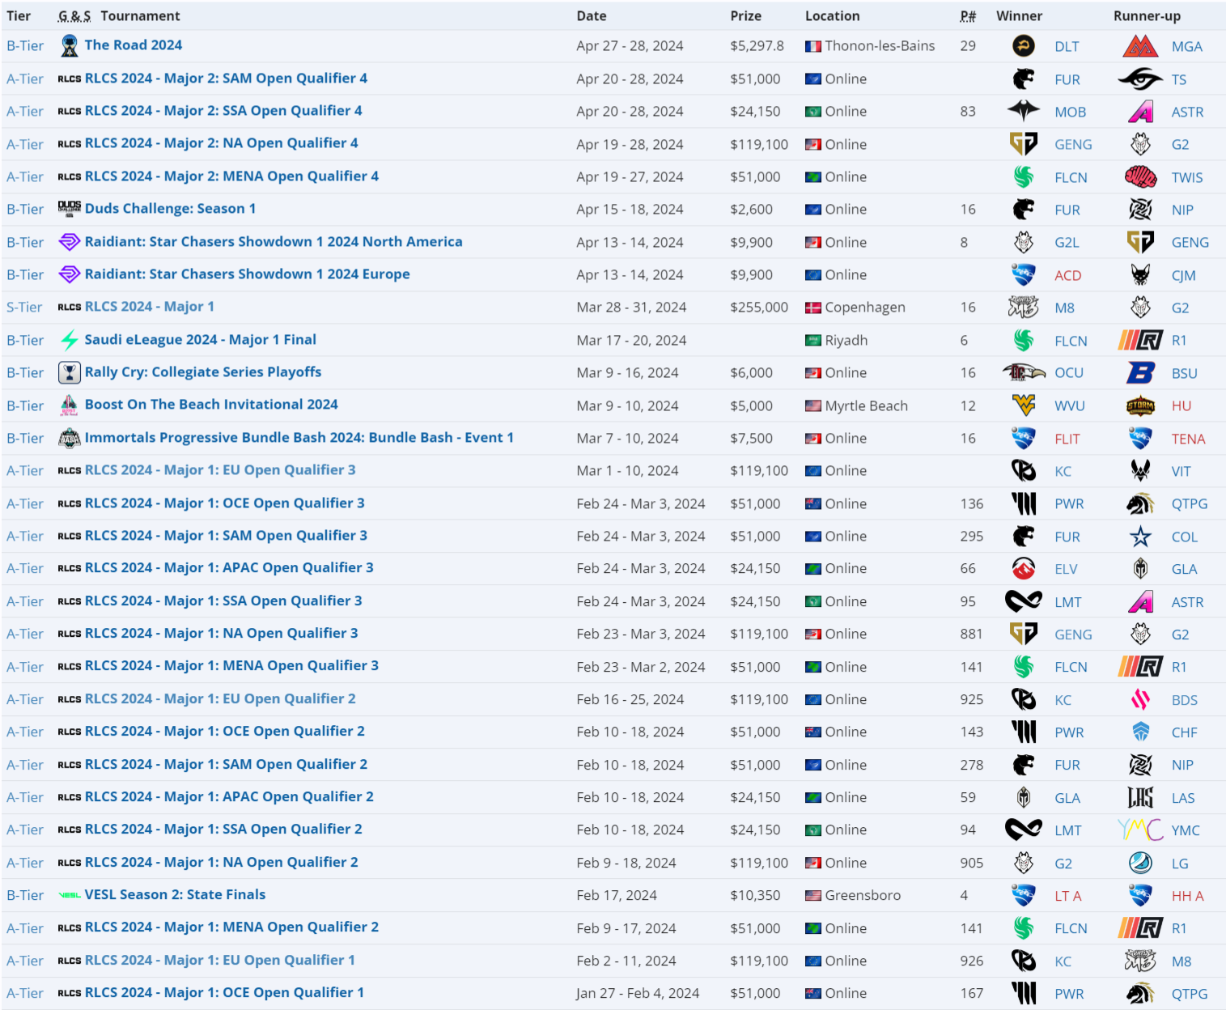Click the G & S column header
Image resolution: width=1226 pixels, height=1010 pixels.
tap(74, 16)
